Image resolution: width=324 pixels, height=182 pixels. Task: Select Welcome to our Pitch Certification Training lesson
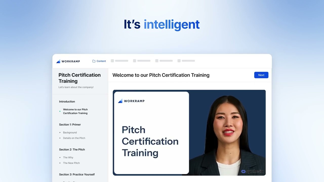coord(75,111)
